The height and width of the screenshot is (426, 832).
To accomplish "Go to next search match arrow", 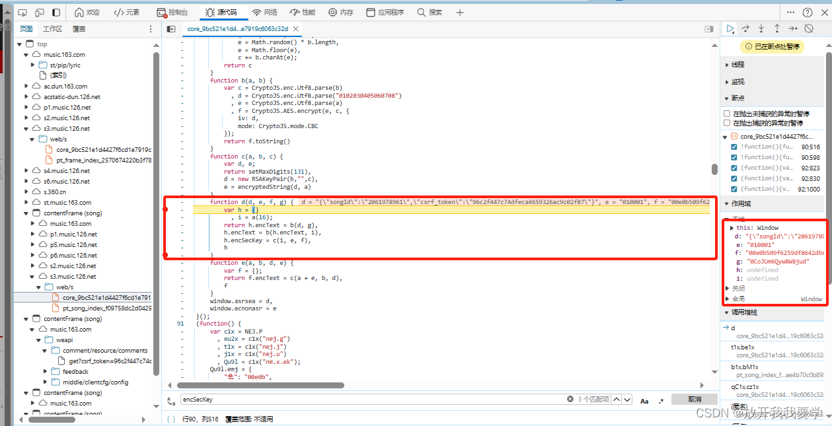I will (x=627, y=400).
